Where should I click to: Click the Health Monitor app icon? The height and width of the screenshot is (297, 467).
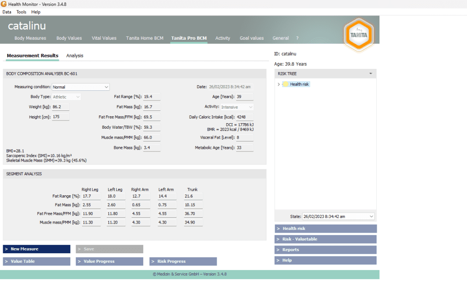[4, 4]
